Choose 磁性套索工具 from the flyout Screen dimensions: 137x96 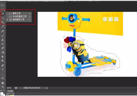coord(19,19)
